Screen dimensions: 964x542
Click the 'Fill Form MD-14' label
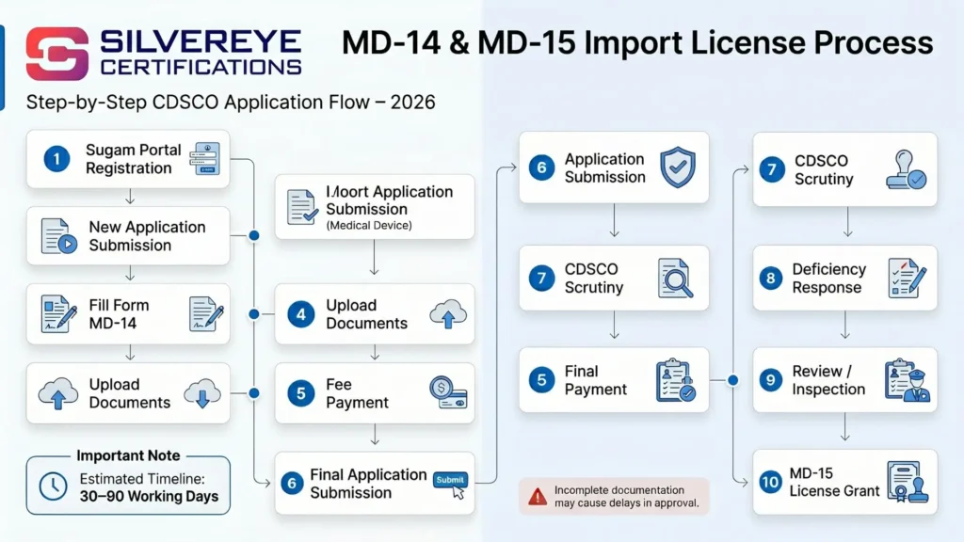point(119,314)
